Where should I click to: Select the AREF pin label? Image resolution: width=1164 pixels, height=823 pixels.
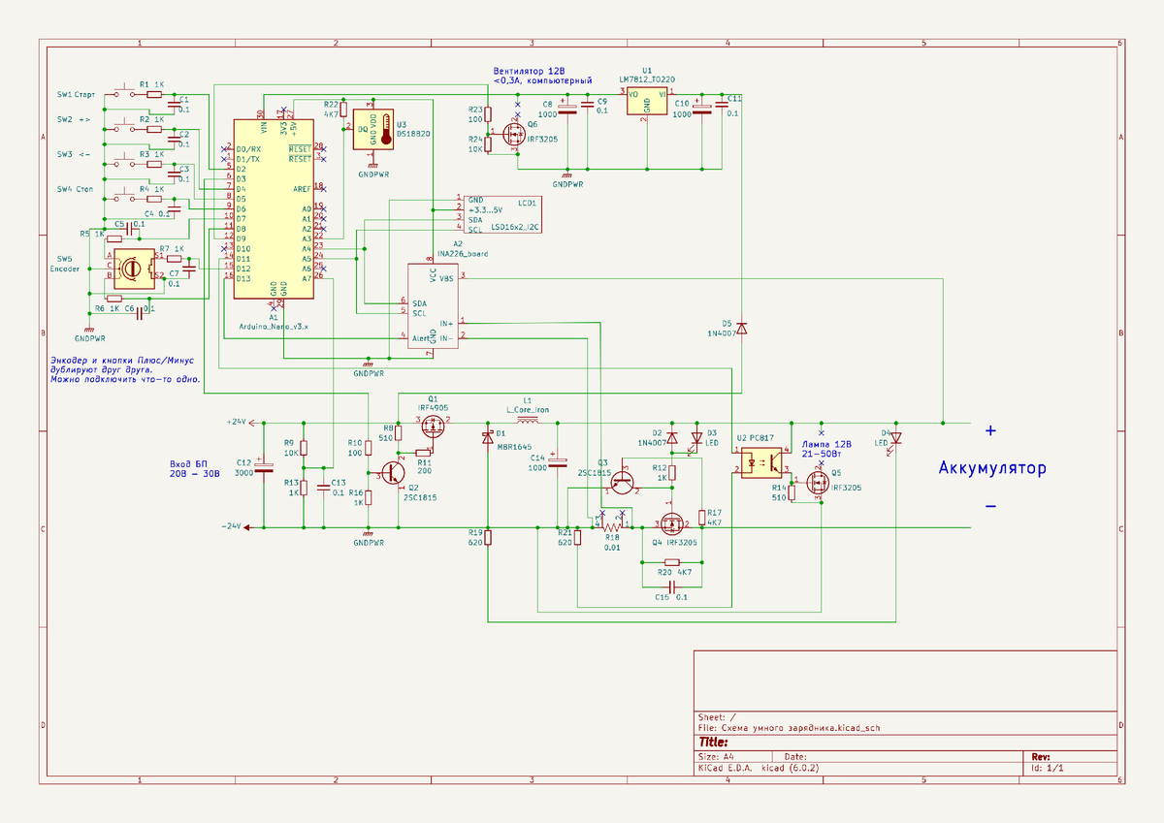coord(303,189)
